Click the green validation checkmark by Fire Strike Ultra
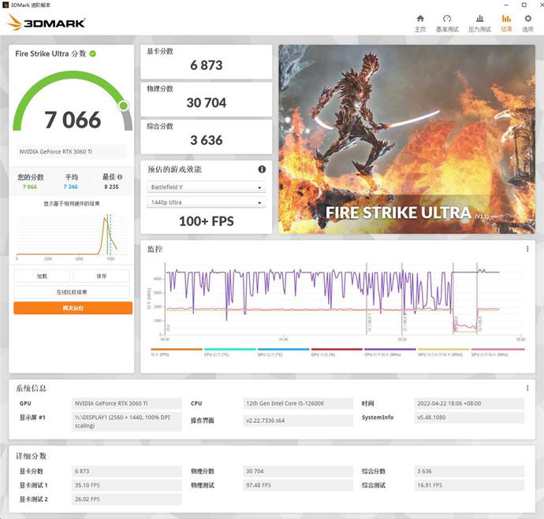 click(93, 54)
